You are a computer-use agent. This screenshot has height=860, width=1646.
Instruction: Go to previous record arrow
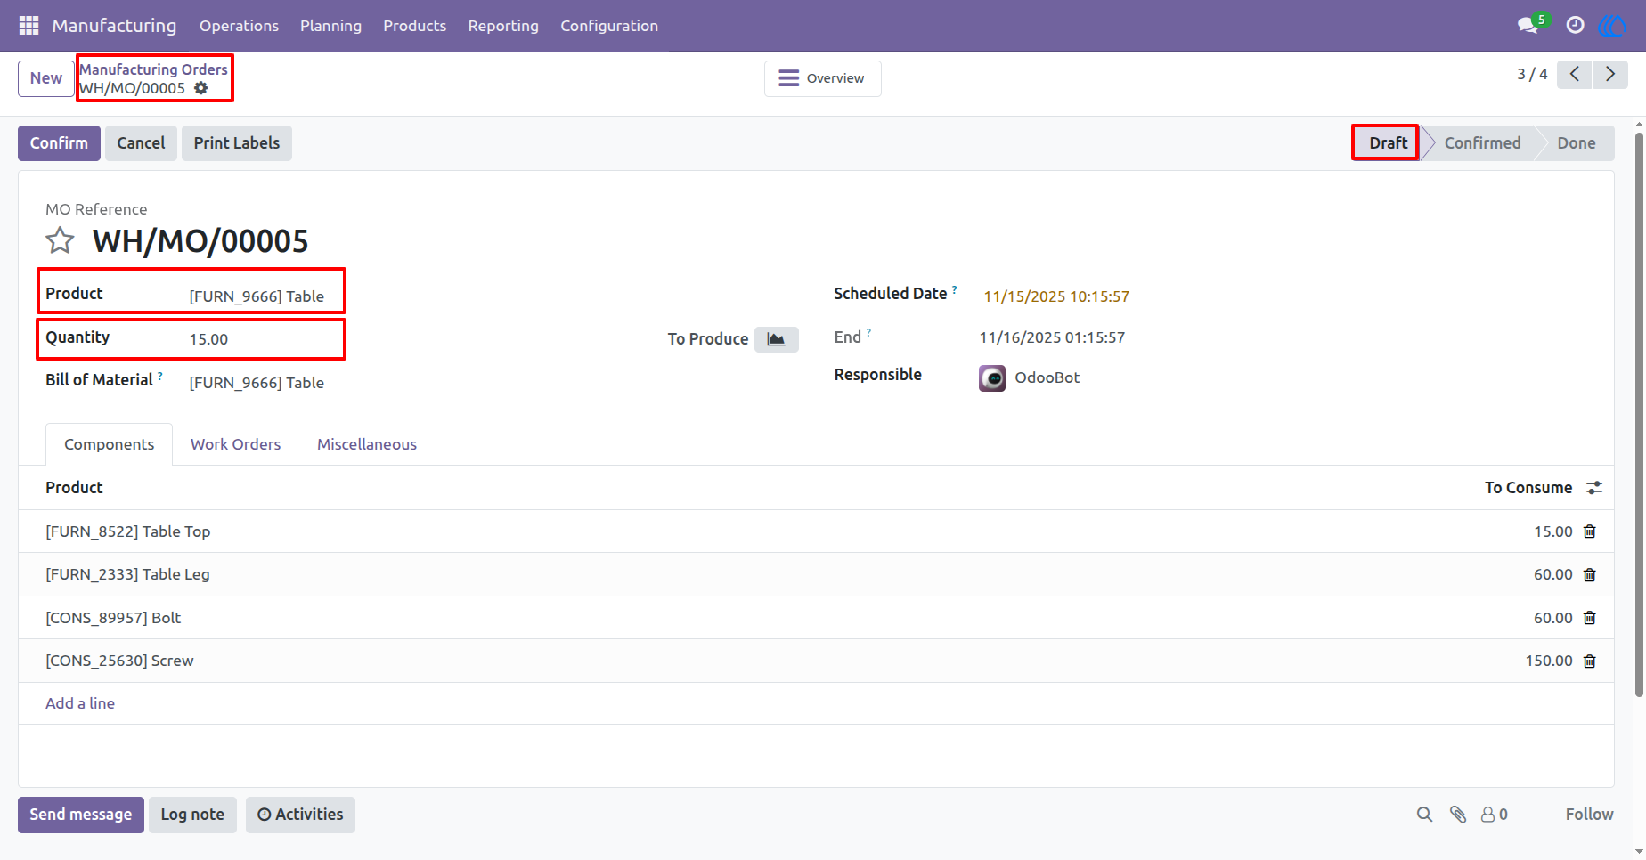point(1575,74)
